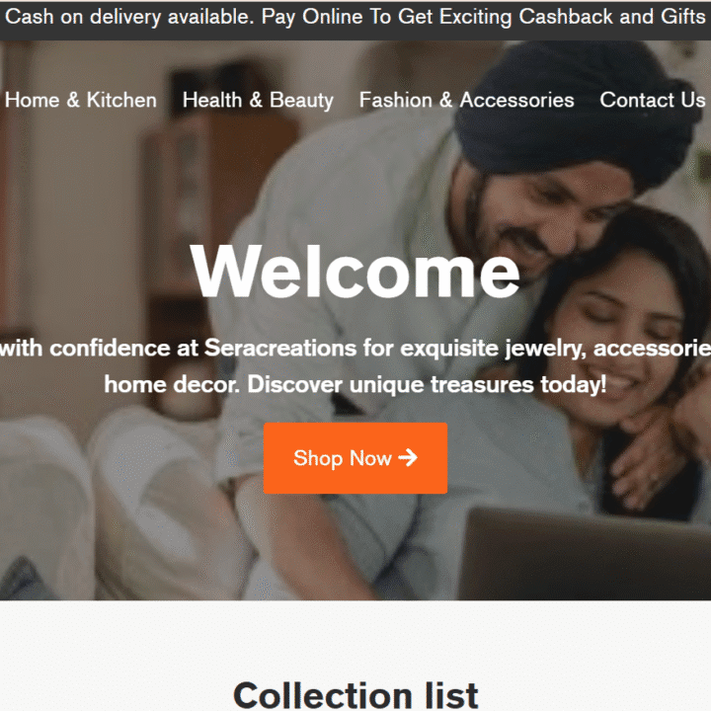Image resolution: width=711 pixels, height=711 pixels.
Task: Go to Contact Us page
Action: click(x=653, y=100)
